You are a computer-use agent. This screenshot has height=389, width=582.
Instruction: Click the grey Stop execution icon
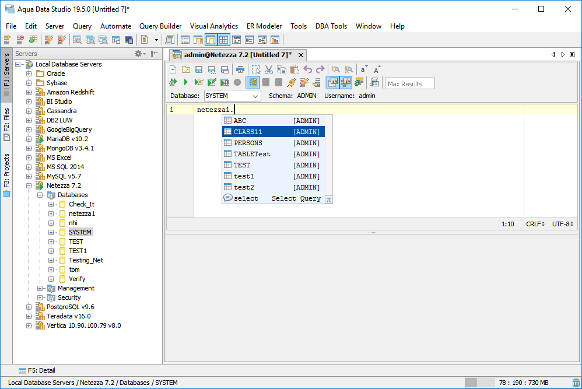(x=237, y=82)
